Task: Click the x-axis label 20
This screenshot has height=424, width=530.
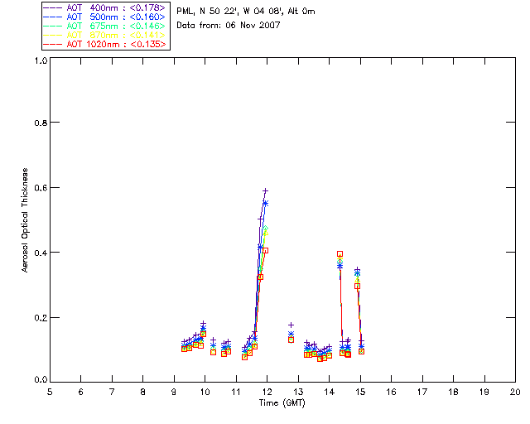Action: (515, 392)
